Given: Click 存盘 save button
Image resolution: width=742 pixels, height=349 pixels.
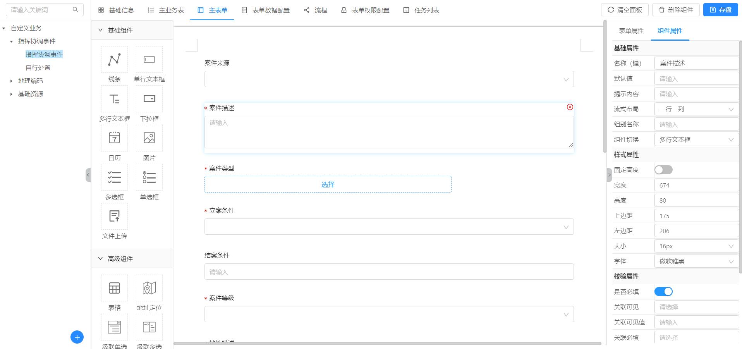Looking at the screenshot, I should pos(721,10).
